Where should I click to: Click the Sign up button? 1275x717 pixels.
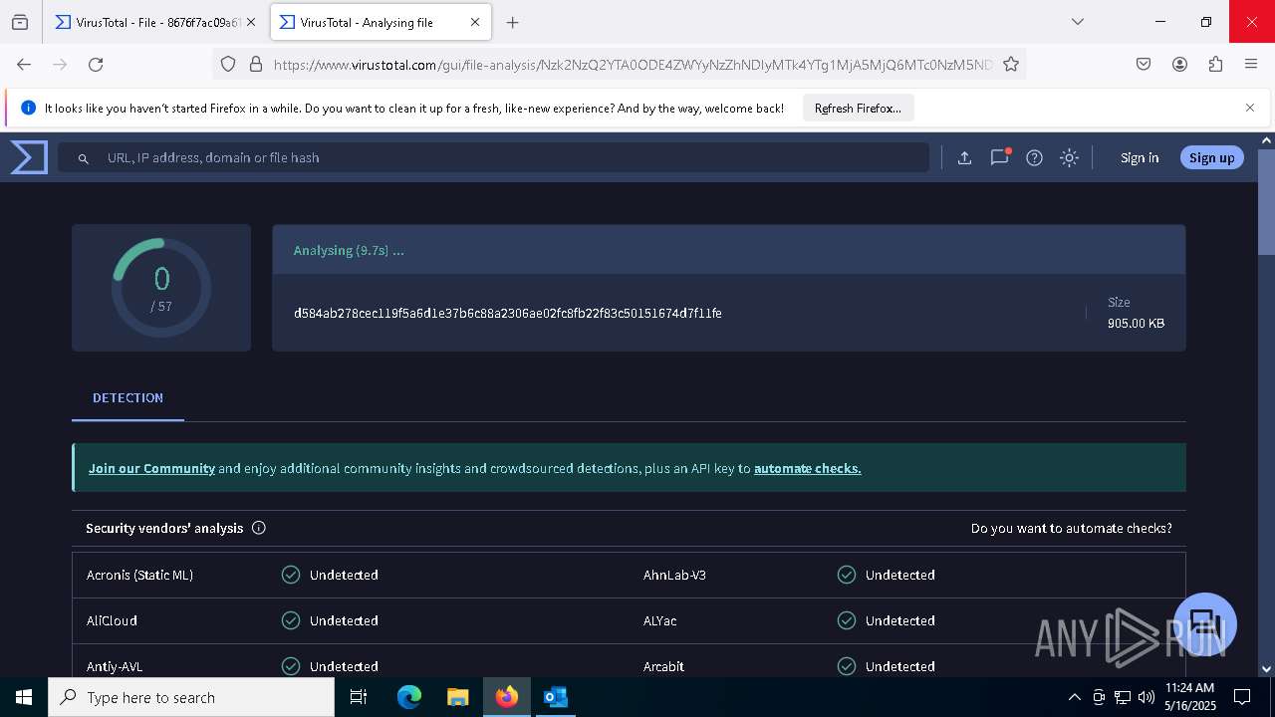tap(1211, 157)
